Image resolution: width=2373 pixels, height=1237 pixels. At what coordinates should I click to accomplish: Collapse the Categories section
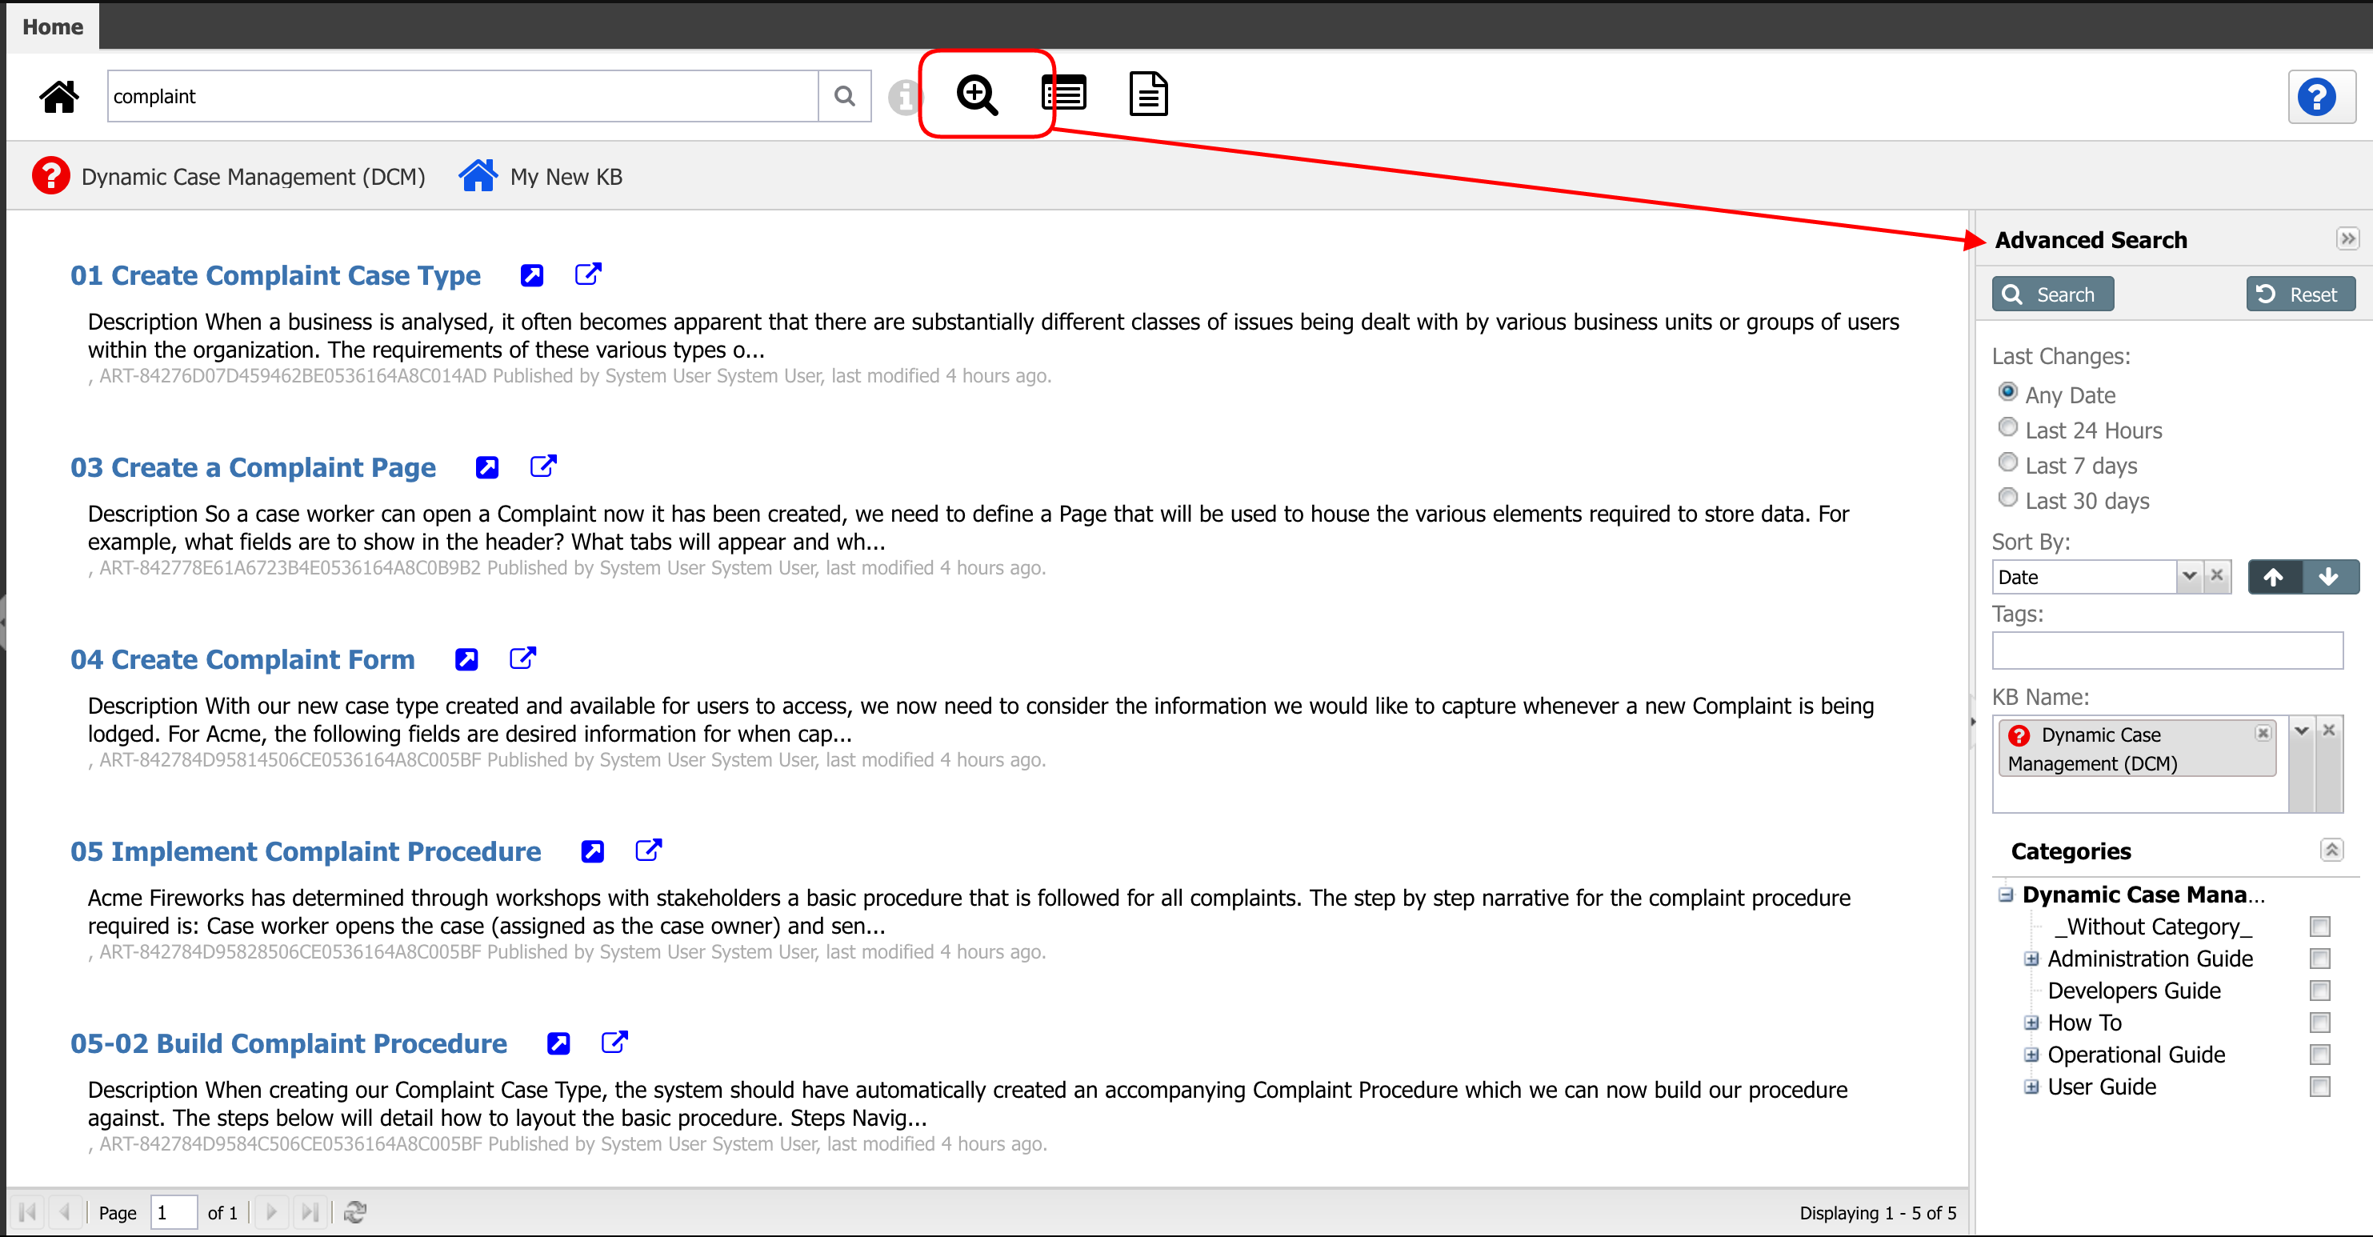(2331, 851)
